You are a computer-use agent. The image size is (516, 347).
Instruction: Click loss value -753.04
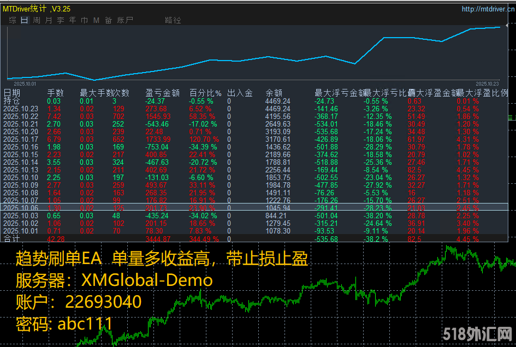(157, 147)
